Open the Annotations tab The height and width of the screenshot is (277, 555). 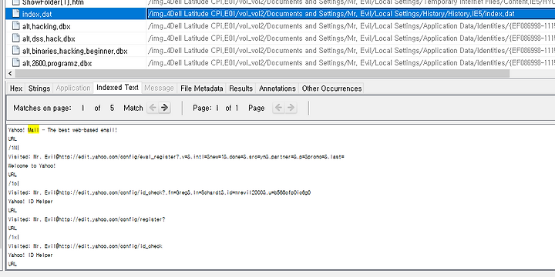[277, 88]
